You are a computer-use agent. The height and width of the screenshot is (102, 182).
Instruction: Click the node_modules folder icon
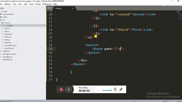1,14
